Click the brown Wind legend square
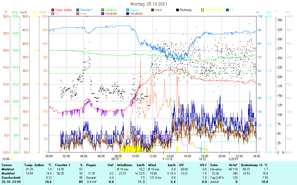 click(153, 10)
